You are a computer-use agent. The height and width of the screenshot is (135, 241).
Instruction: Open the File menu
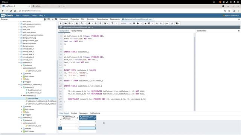pos(18,15)
